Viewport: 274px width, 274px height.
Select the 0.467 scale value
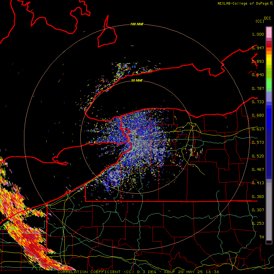pyautogui.click(x=258, y=170)
